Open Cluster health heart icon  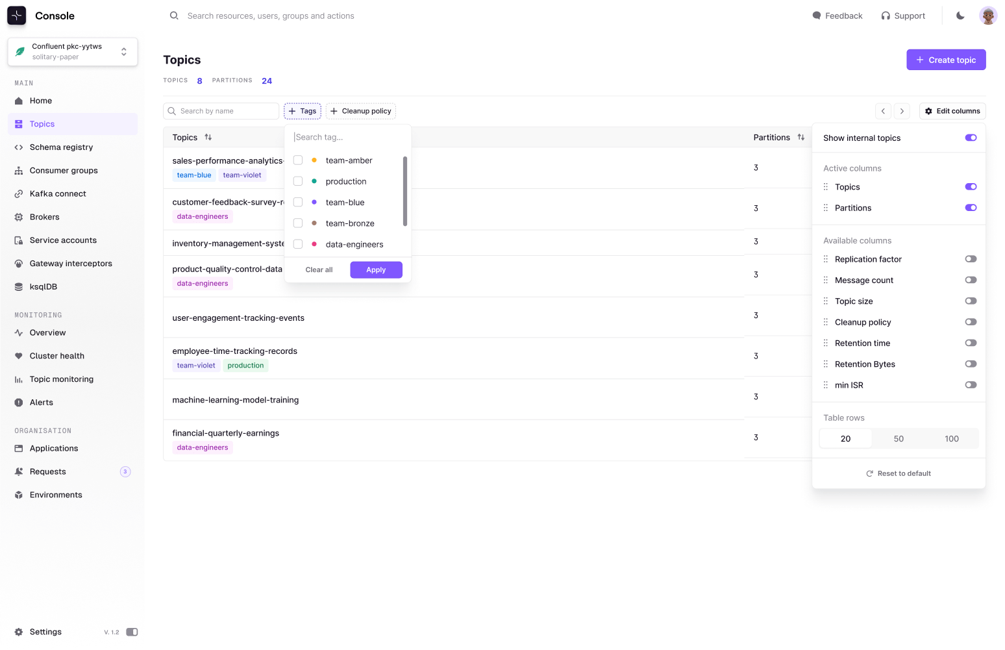point(19,356)
